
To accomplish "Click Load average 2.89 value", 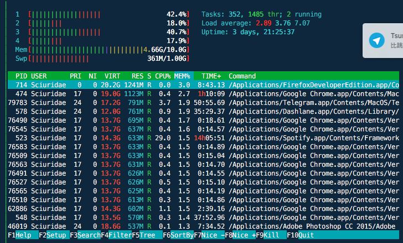I will point(263,23).
